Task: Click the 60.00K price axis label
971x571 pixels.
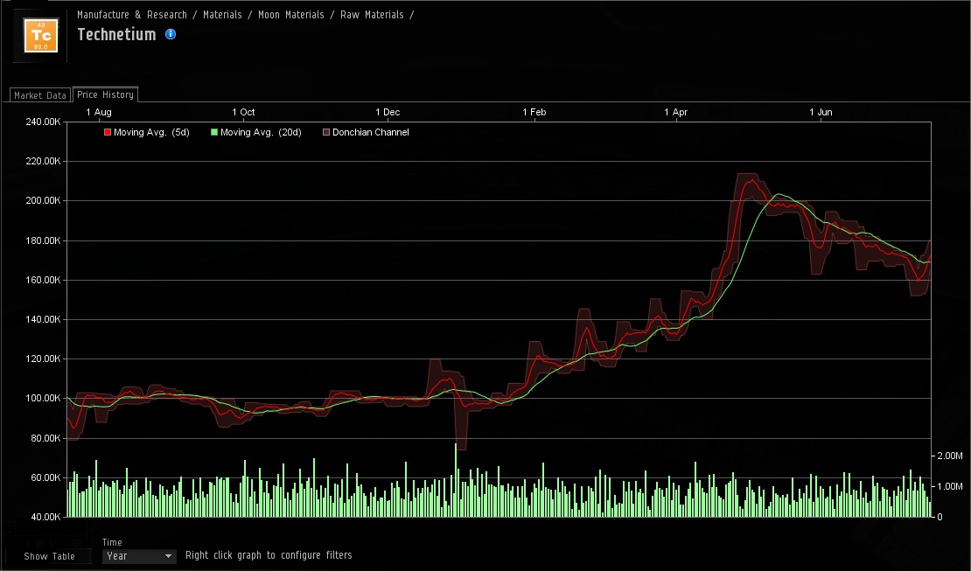Action: click(x=45, y=477)
